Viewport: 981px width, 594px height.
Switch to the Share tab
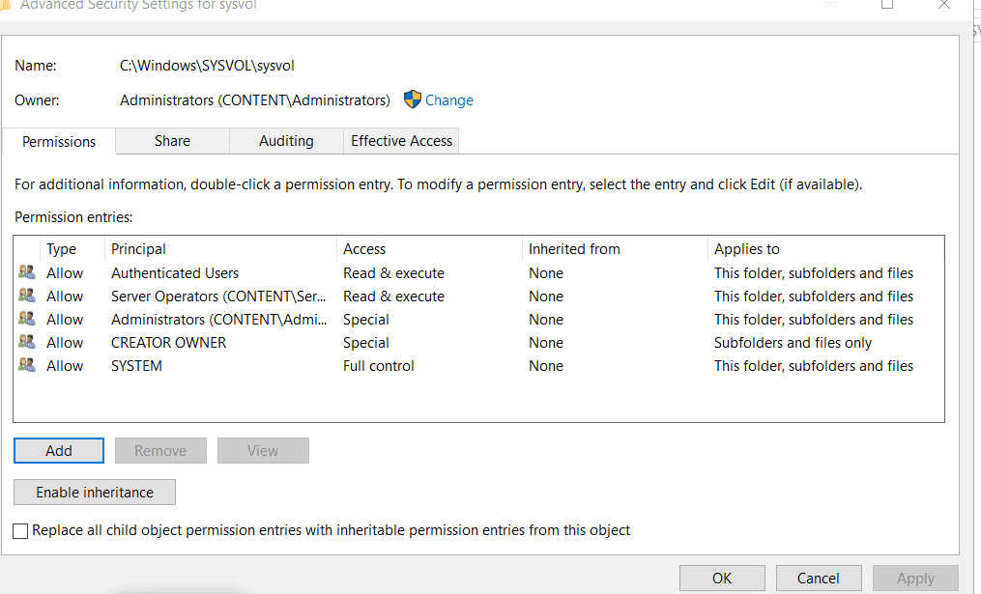172,141
